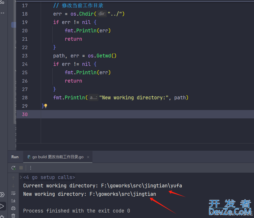Click line number 20 in the gutter
Viewport: 254px width, 218px height.
click(25, 31)
